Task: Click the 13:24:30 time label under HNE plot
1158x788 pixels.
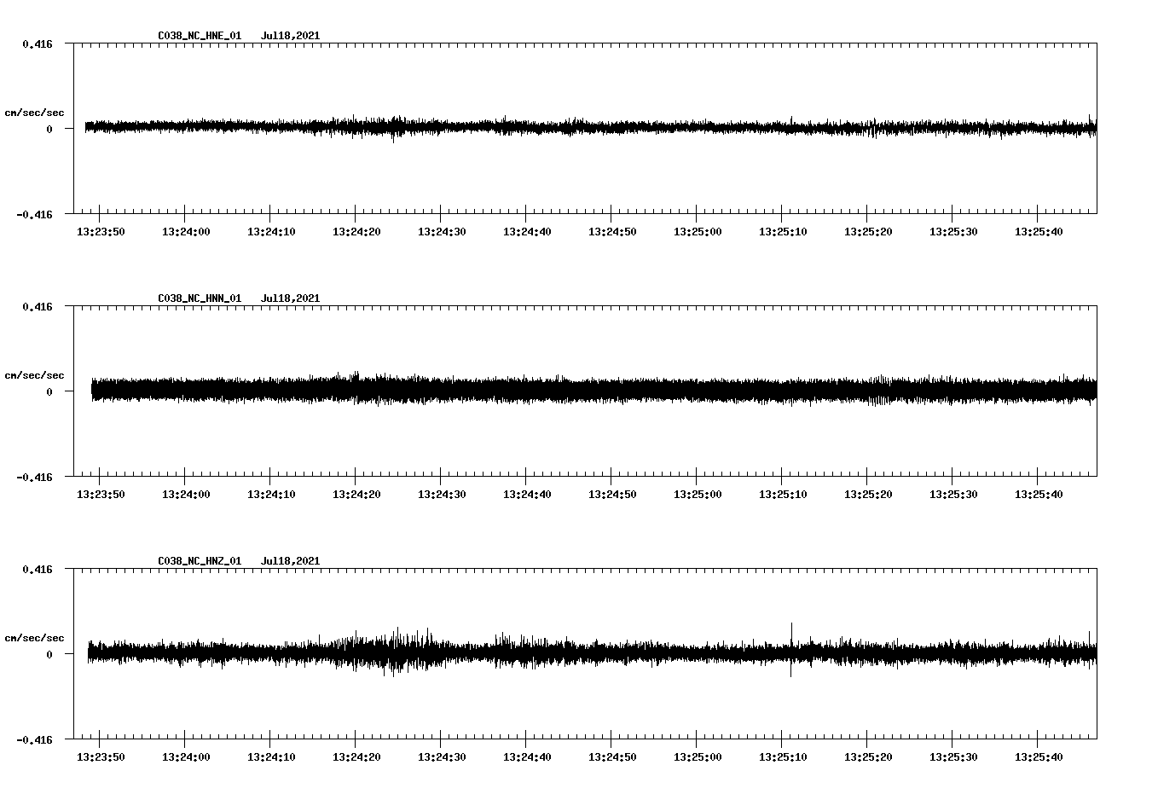Action: tap(442, 232)
